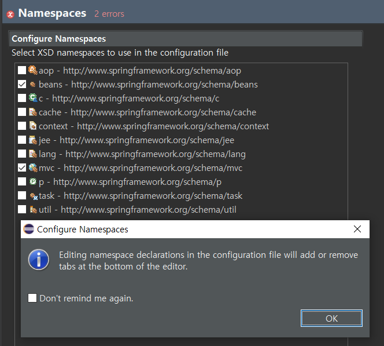The height and width of the screenshot is (346, 384).
Task: Select the util schema row text
Action: 138,210
